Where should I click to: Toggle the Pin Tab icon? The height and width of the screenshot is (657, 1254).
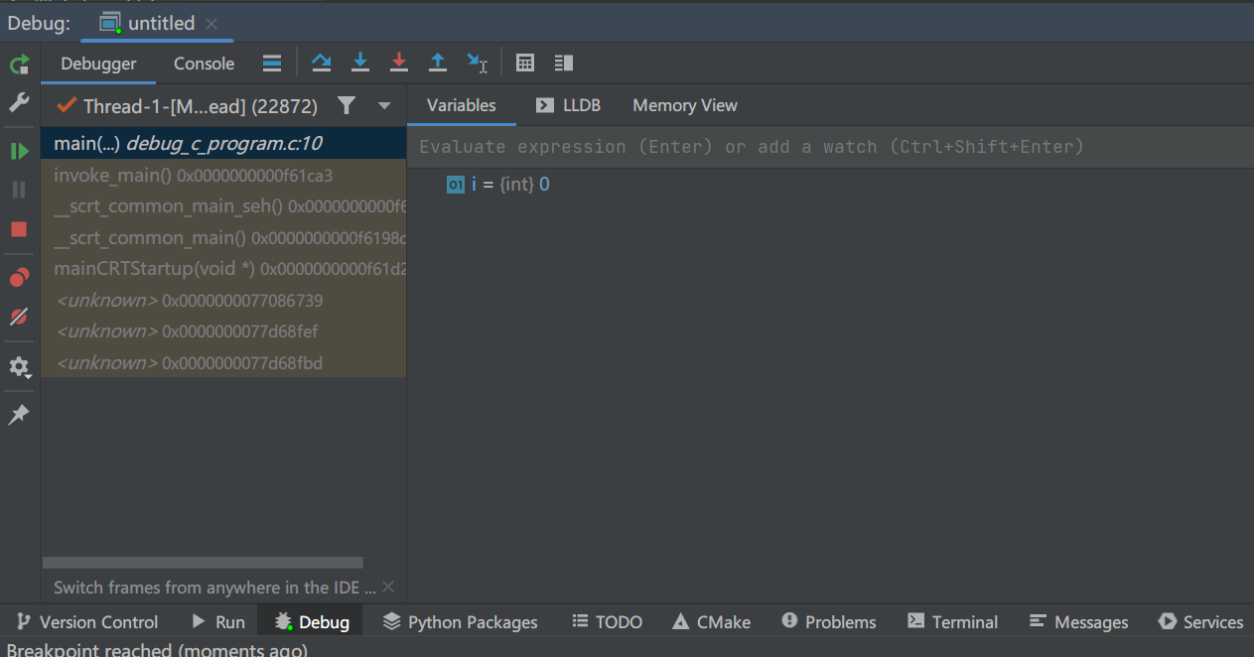tap(19, 415)
